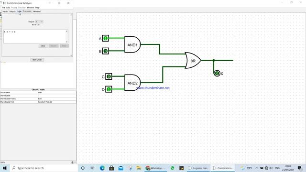This screenshot has height=172, width=306.
Task: Open the Shared Label Facing value
Action: (x=57, y=99)
